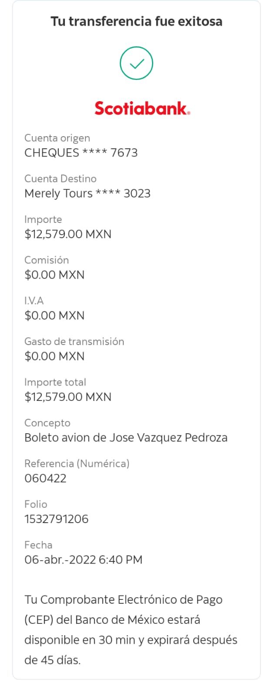Screen dimensions: 273x698
Task: Click the Comprobante Electrónico de Pago notice
Action: 131,630
